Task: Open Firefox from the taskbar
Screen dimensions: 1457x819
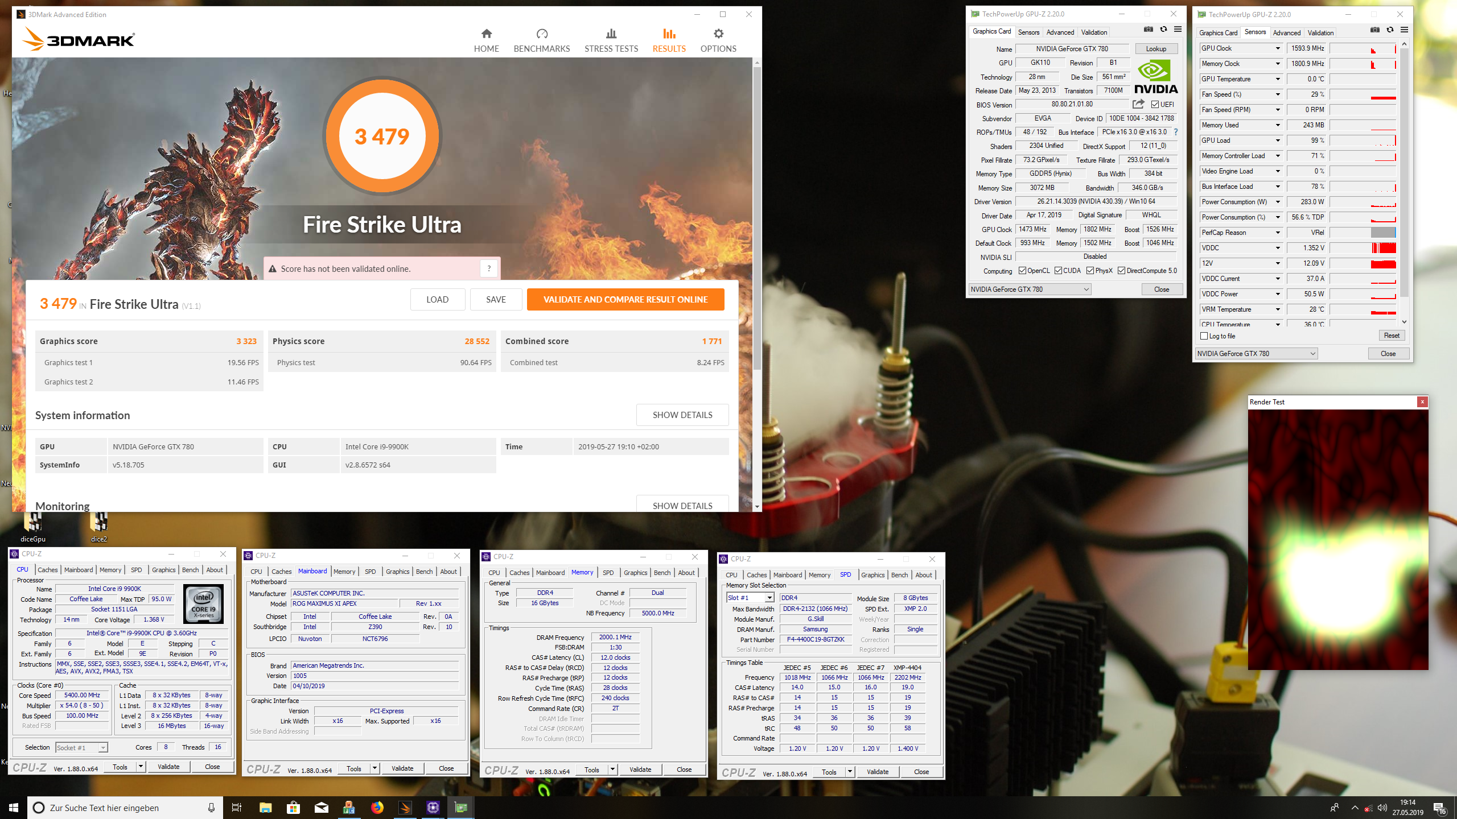Action: [x=377, y=808]
